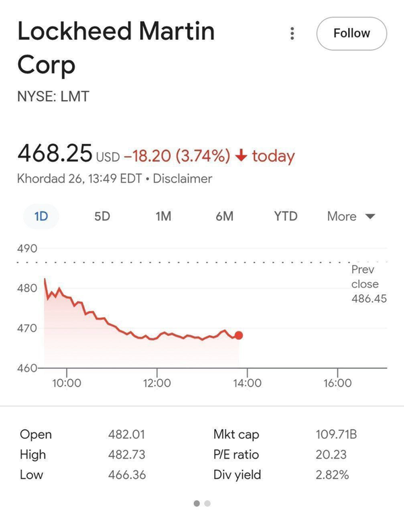Show the 1M chart range
This screenshot has height=513, width=404.
[163, 216]
